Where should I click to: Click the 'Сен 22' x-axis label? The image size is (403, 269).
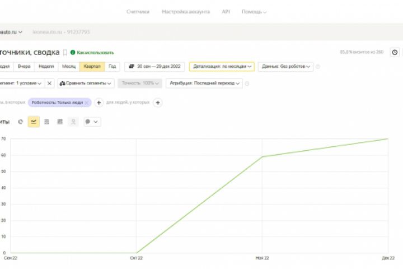[11, 258]
